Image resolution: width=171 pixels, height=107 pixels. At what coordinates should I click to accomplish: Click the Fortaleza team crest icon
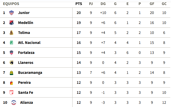click(11, 53)
